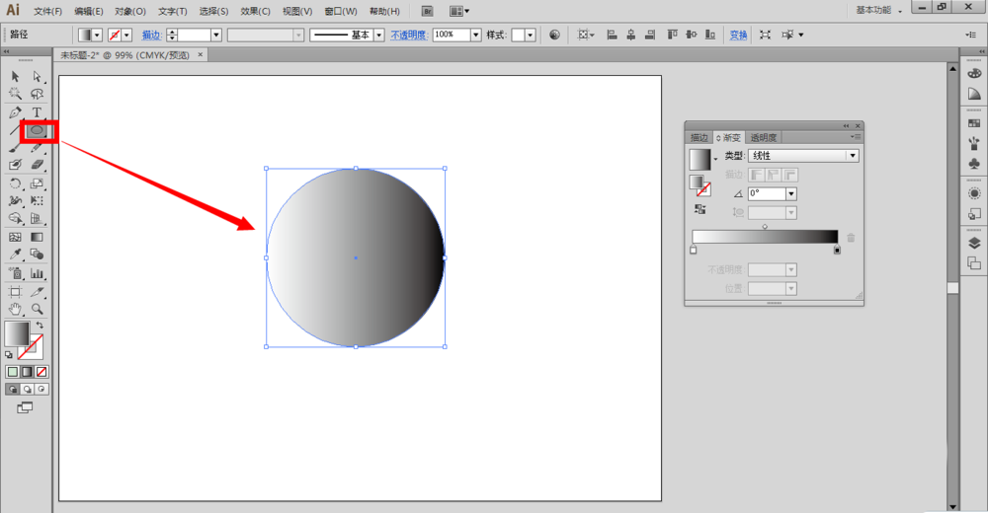Open the 效果(C) menu
Screen dimensions: 988x513
[x=255, y=11]
